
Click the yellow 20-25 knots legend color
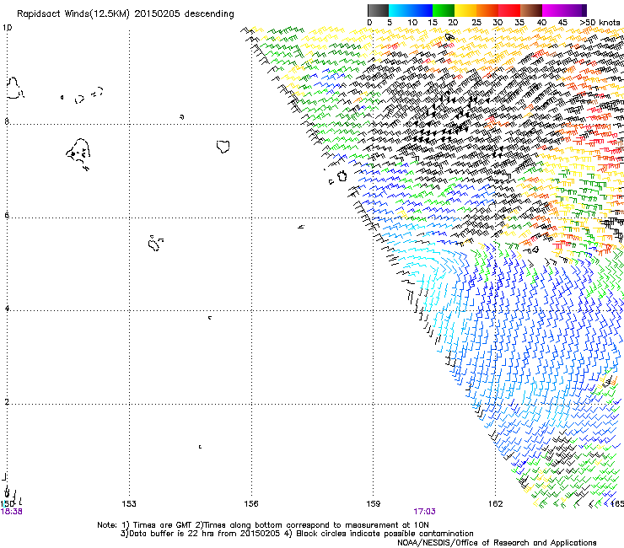click(x=465, y=10)
